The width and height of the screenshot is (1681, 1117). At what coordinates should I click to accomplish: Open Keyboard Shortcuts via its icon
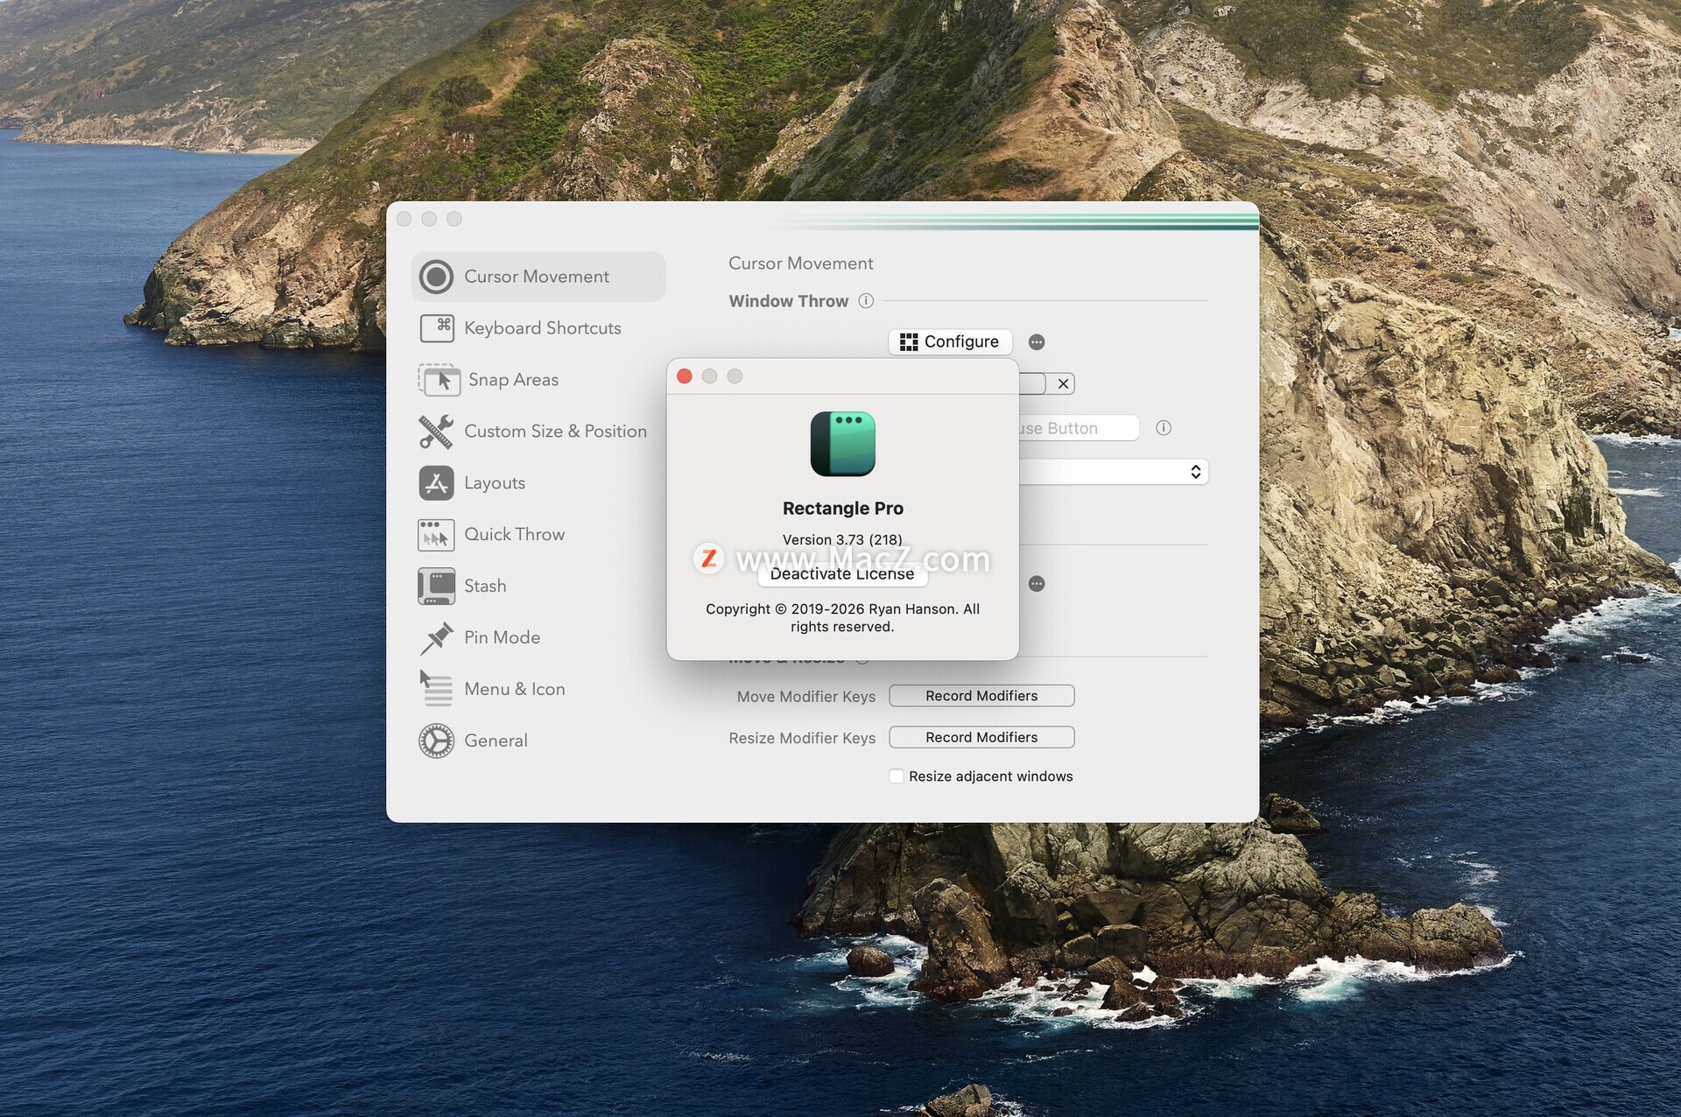click(436, 328)
